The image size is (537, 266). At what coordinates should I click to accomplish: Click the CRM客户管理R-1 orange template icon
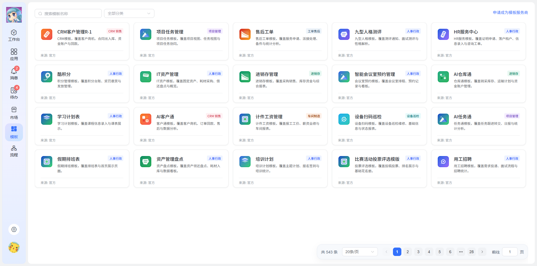click(x=47, y=34)
